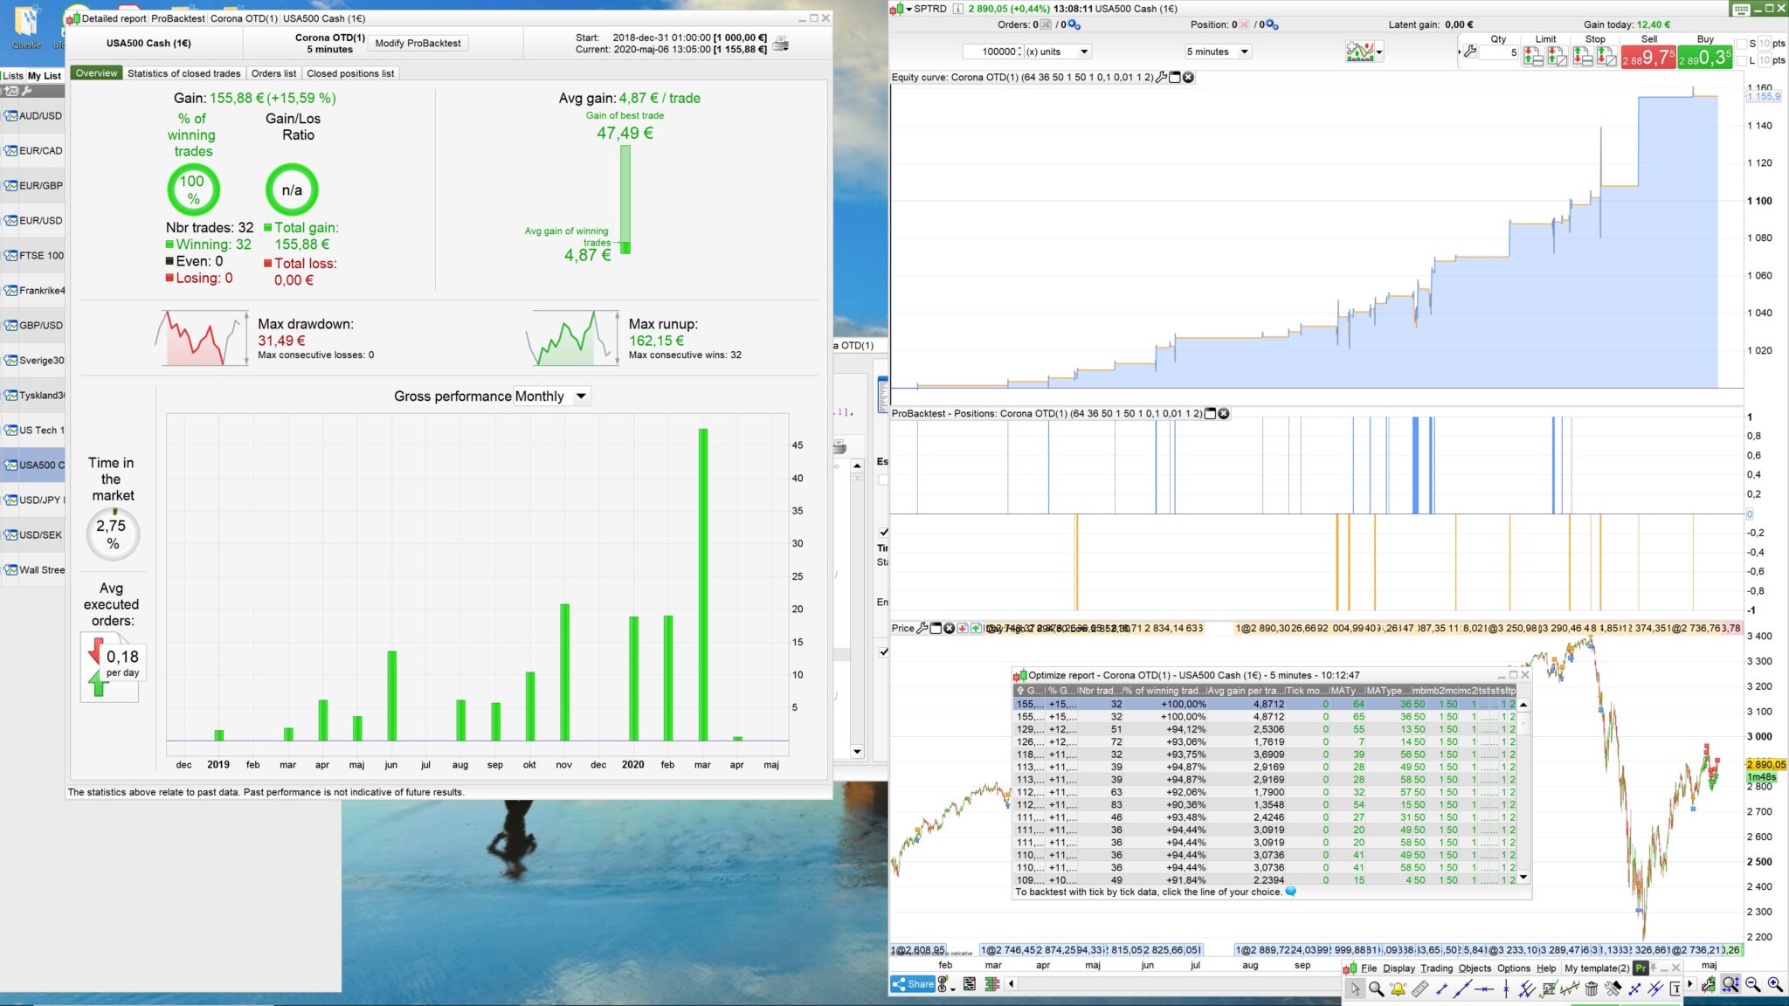Click the red Sell price button
The width and height of the screenshot is (1789, 1006).
coord(1647,58)
